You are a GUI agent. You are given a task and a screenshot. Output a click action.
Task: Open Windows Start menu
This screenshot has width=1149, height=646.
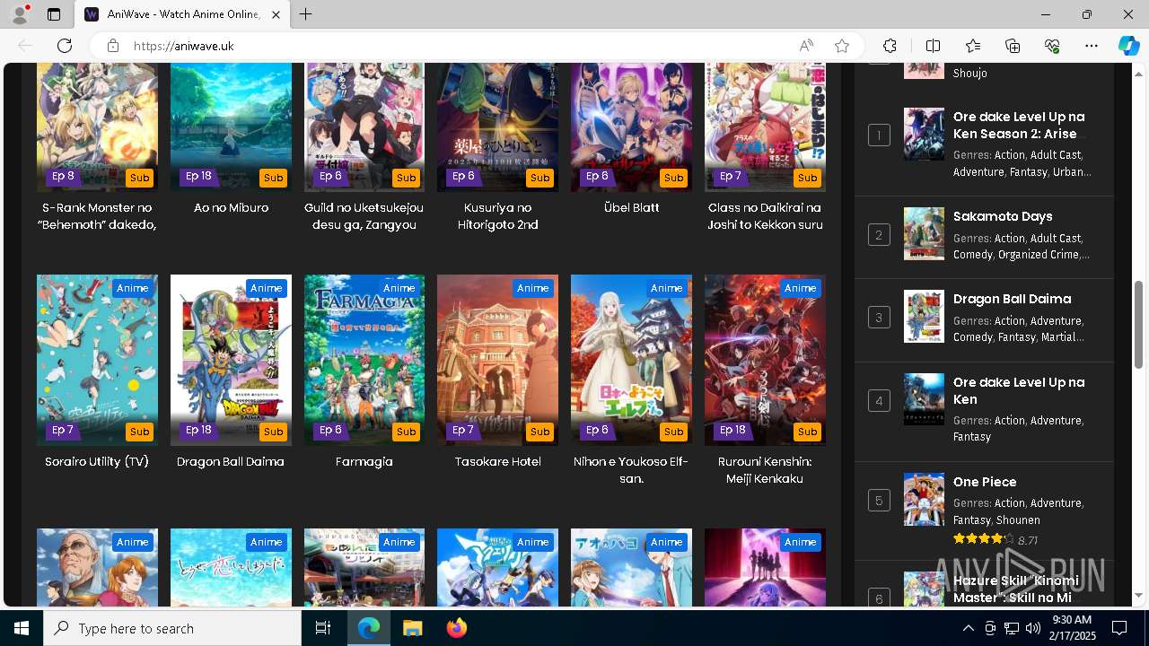pos(22,628)
